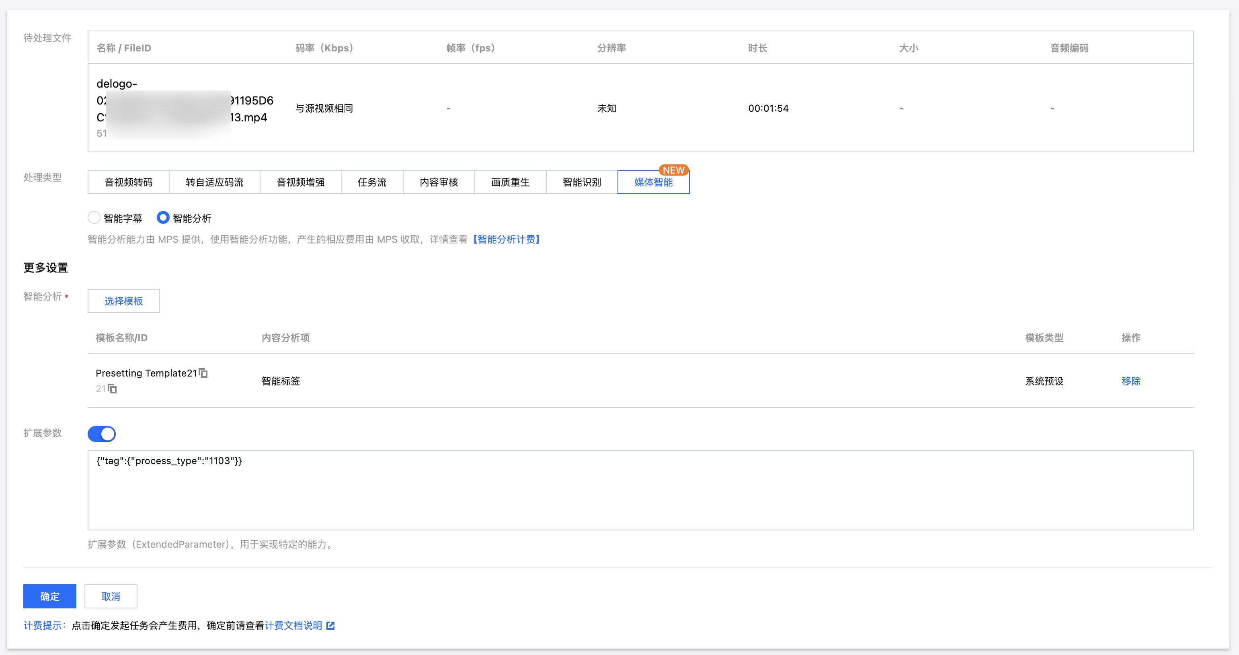
Task: Copy the Presetting Template21 name
Action: pos(203,373)
